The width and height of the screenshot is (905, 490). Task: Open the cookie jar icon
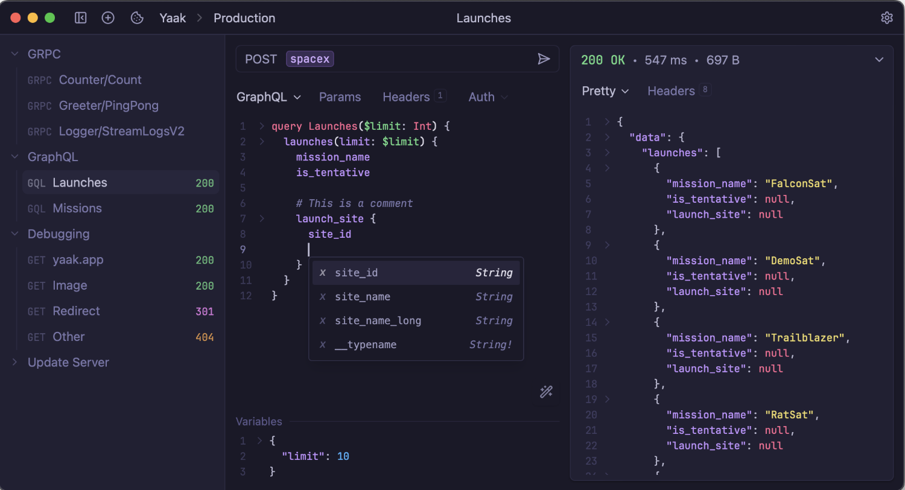(x=137, y=18)
